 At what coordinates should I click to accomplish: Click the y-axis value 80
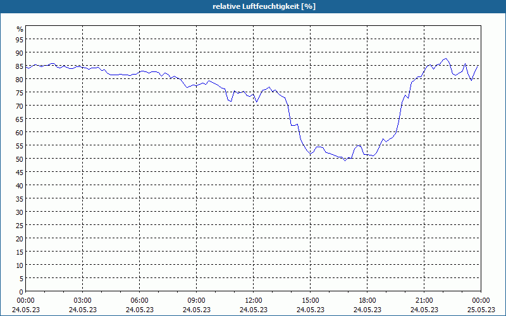pos(20,79)
